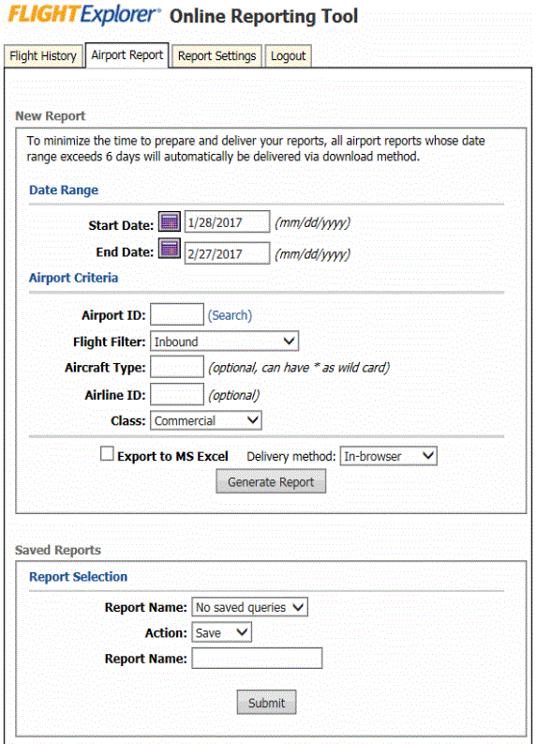Click the Saved Reports section title
Image resolution: width=536 pixels, height=744 pixels.
pos(58,550)
